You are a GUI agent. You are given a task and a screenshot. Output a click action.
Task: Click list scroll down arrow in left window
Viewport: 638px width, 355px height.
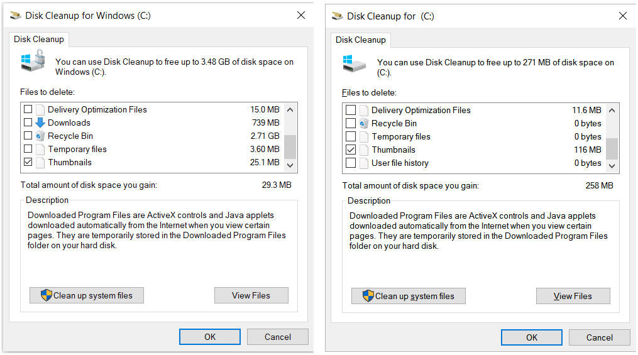(290, 165)
